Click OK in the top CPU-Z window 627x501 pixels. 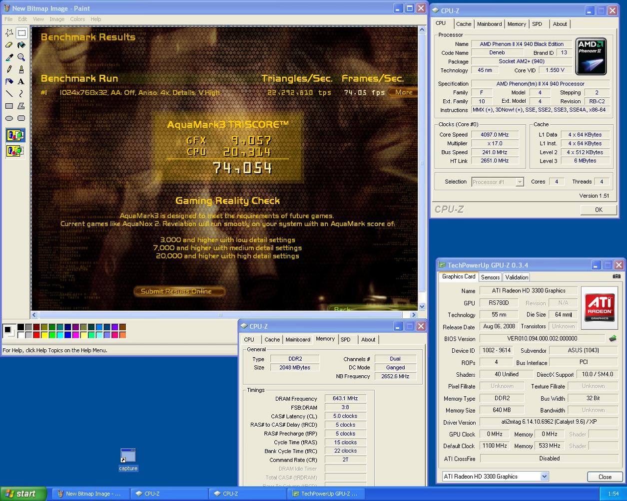point(599,210)
